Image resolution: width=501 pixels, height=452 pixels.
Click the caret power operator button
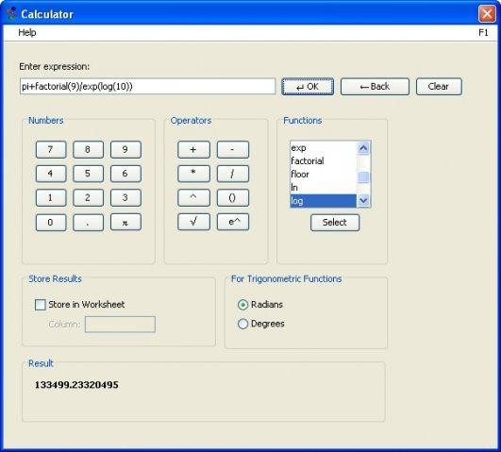coord(193,197)
